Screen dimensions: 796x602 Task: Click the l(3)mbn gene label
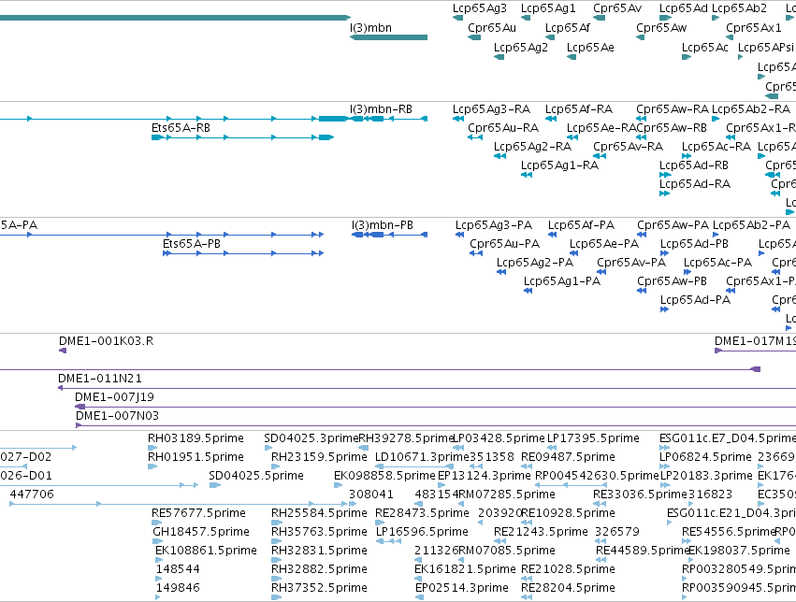coord(370,28)
